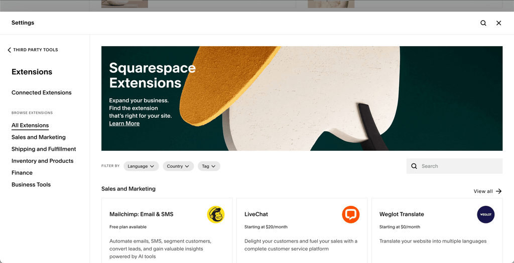Expand the Language filter dropdown
The image size is (514, 263).
[141, 166]
